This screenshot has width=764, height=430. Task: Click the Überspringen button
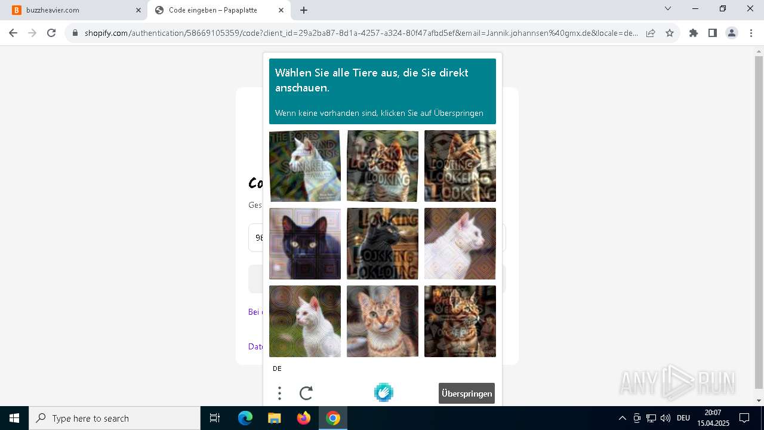tap(467, 394)
